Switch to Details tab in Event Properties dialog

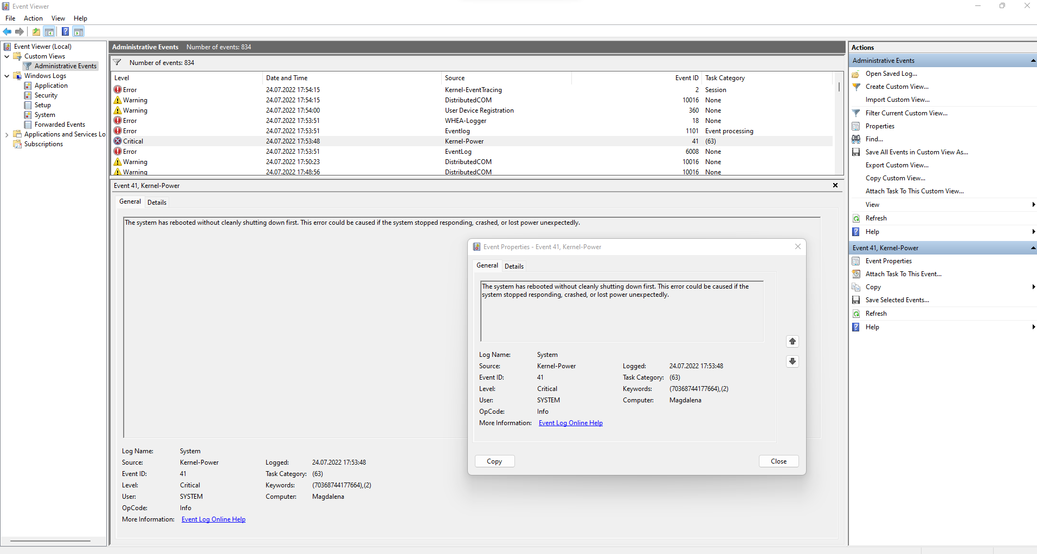pyautogui.click(x=514, y=266)
